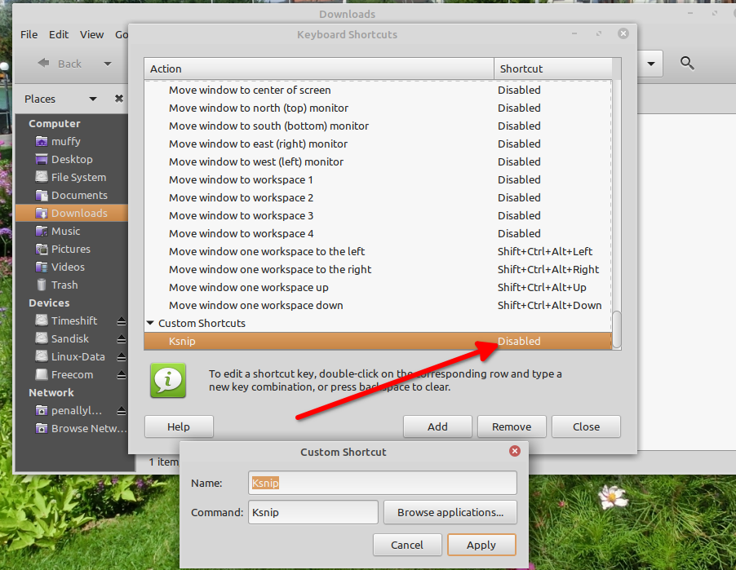Open the Timeshift device icon

coord(42,320)
